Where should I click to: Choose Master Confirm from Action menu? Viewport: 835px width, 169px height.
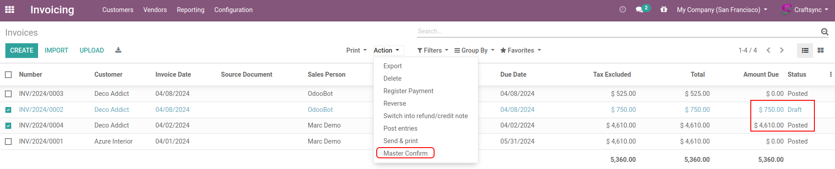(x=405, y=153)
